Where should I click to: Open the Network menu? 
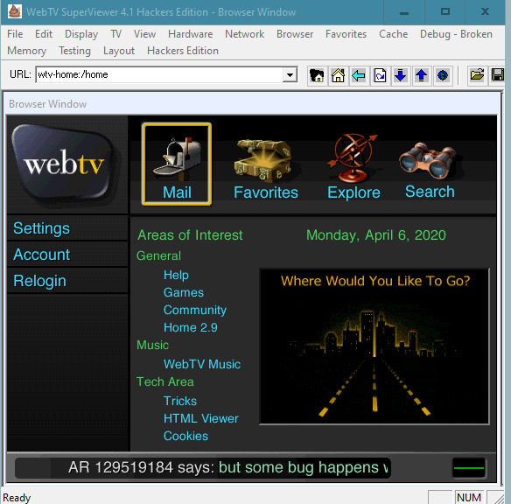point(244,34)
